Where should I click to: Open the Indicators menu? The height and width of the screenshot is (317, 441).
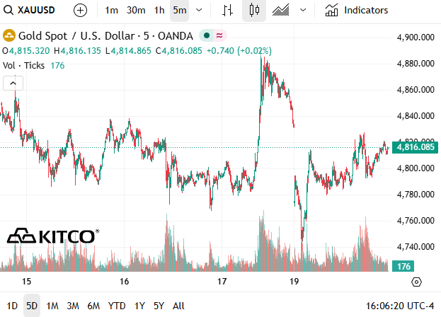[x=356, y=11]
